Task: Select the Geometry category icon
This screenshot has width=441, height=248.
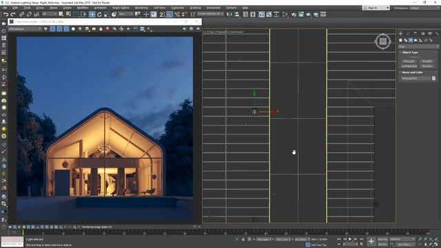Action: [x=400, y=41]
